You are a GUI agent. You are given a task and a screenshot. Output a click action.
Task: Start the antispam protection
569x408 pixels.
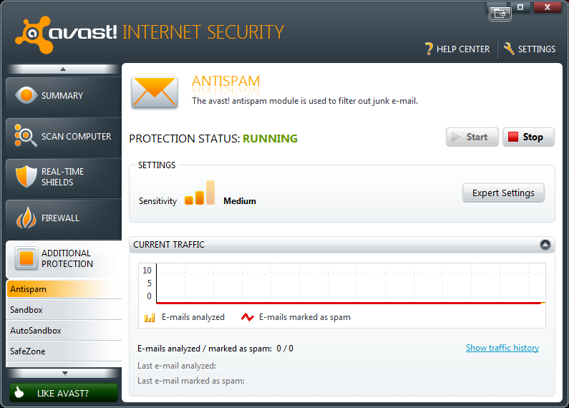pos(472,137)
